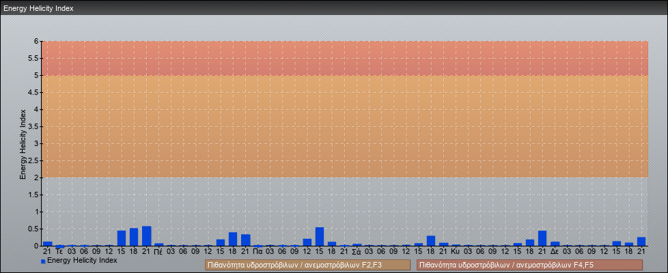Click y-axis value 6
Viewport: 668px width, 273px height.
coord(37,42)
